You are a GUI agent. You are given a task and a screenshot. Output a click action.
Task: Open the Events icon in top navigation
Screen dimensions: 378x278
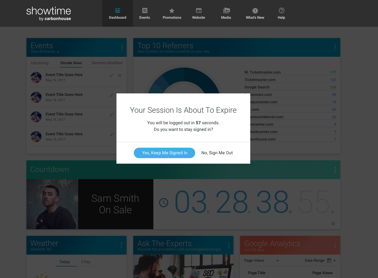point(145,11)
